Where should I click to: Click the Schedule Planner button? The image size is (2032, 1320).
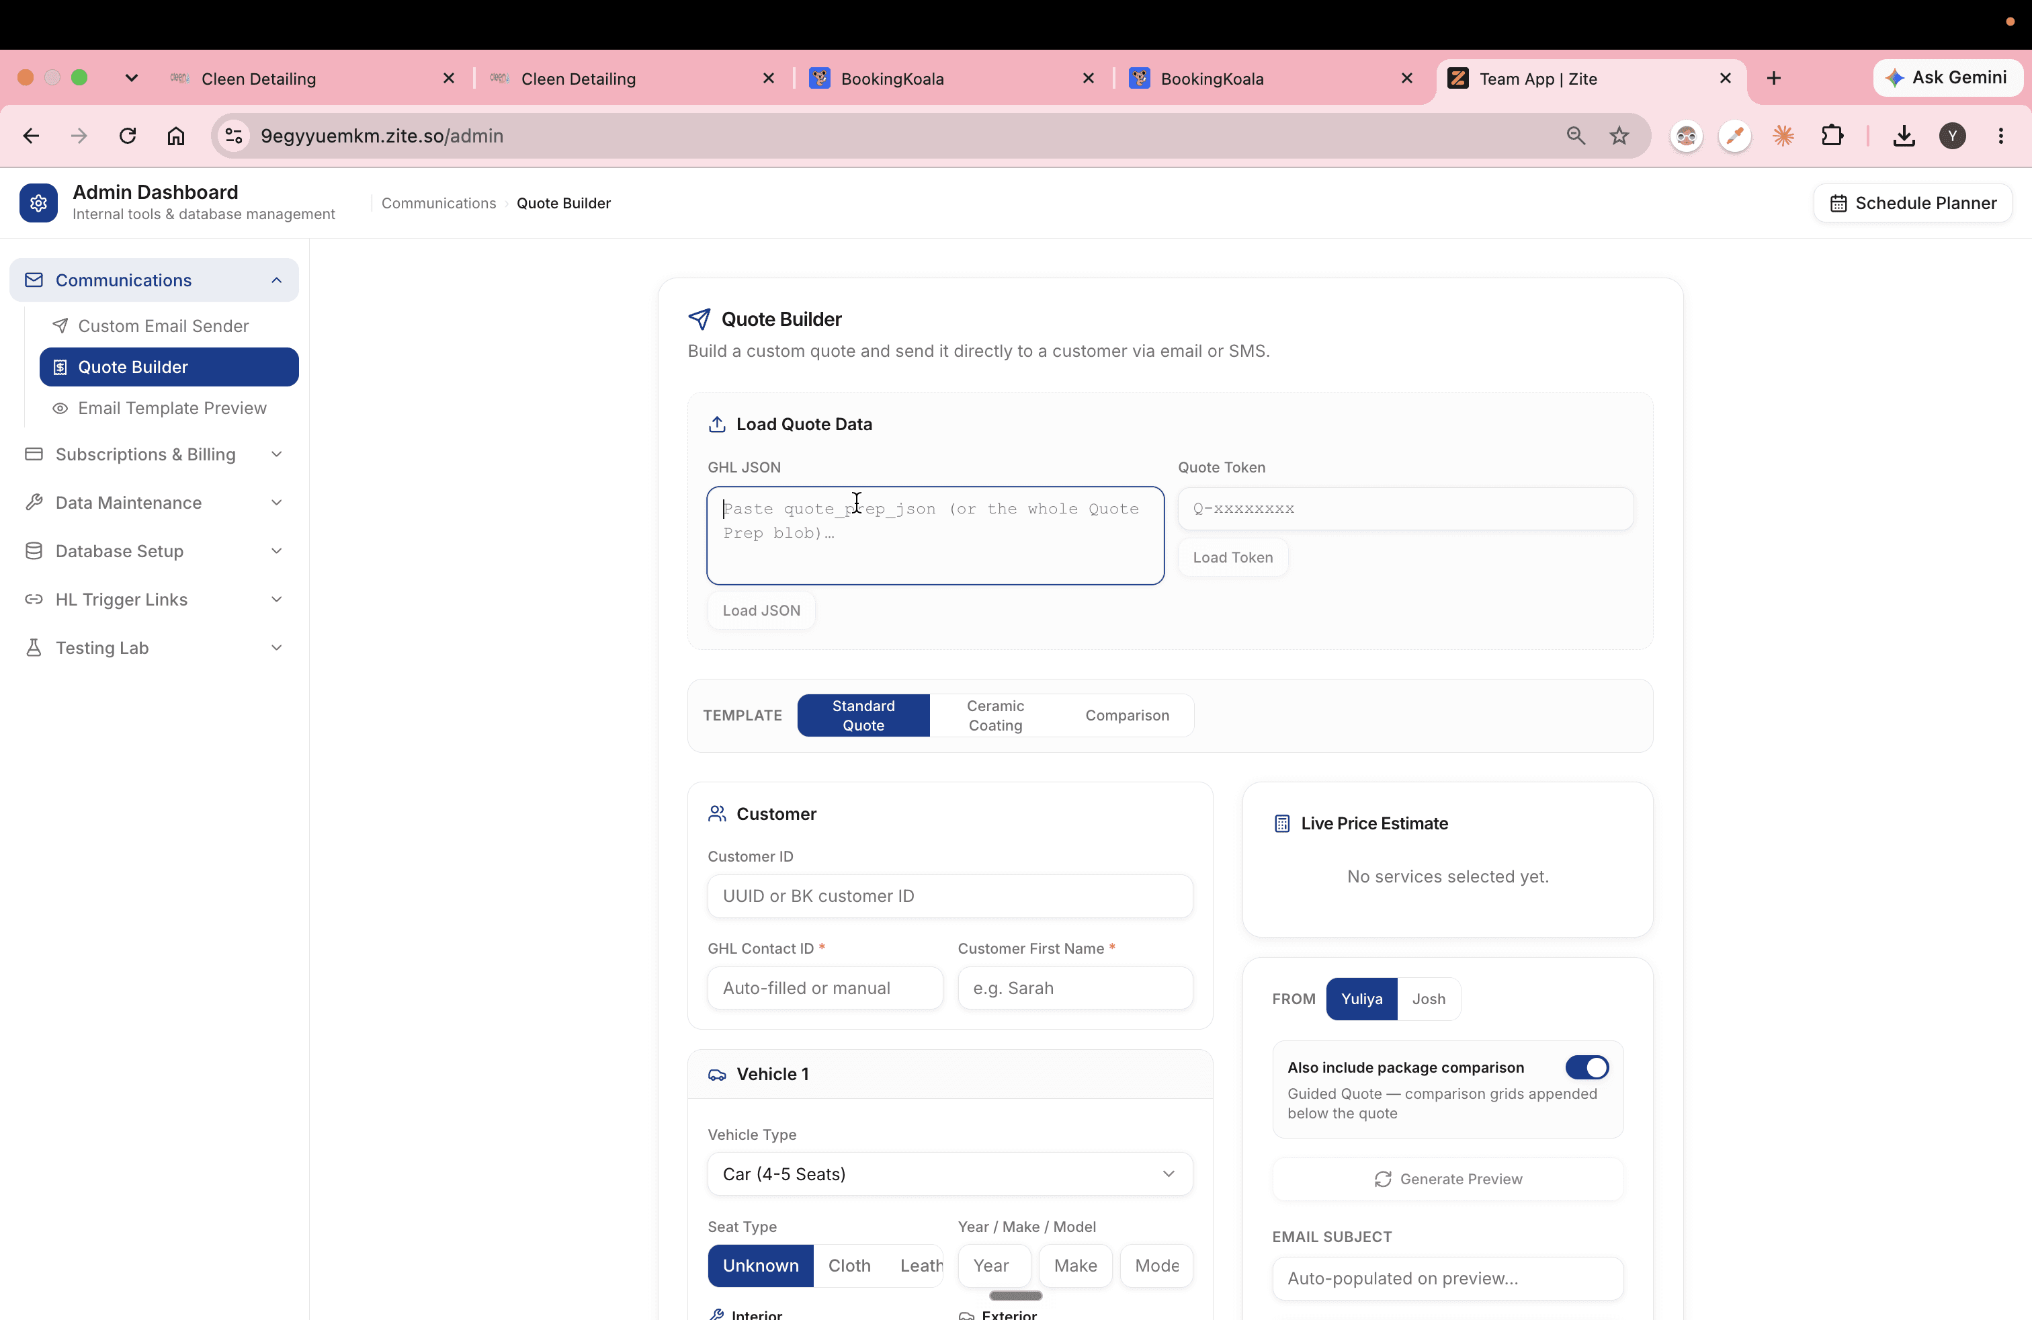coord(1912,203)
